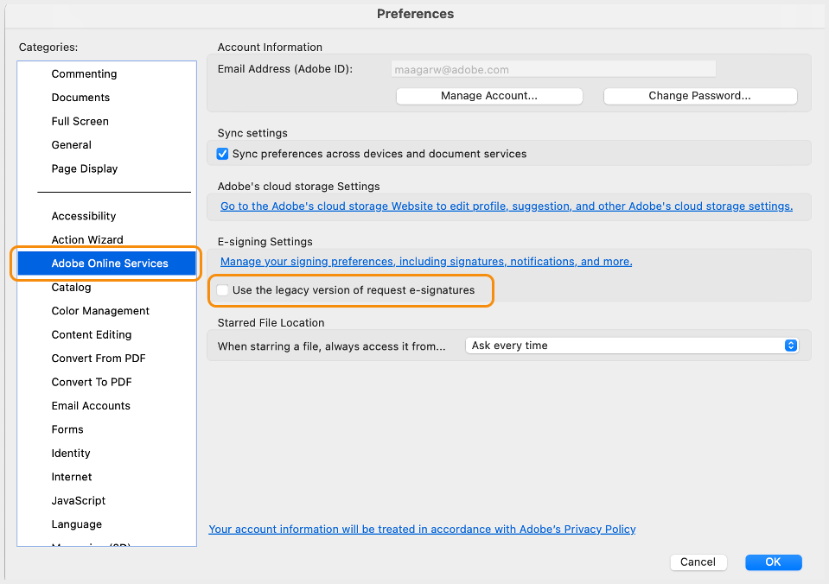The height and width of the screenshot is (584, 829).
Task: Click the Manage Account button
Action: [488, 96]
